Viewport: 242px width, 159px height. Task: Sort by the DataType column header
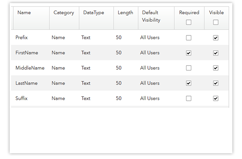click(94, 13)
